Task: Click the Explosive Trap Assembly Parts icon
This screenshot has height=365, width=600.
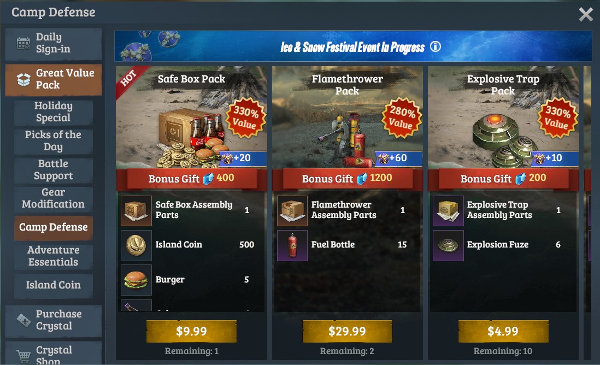Action: [x=448, y=211]
